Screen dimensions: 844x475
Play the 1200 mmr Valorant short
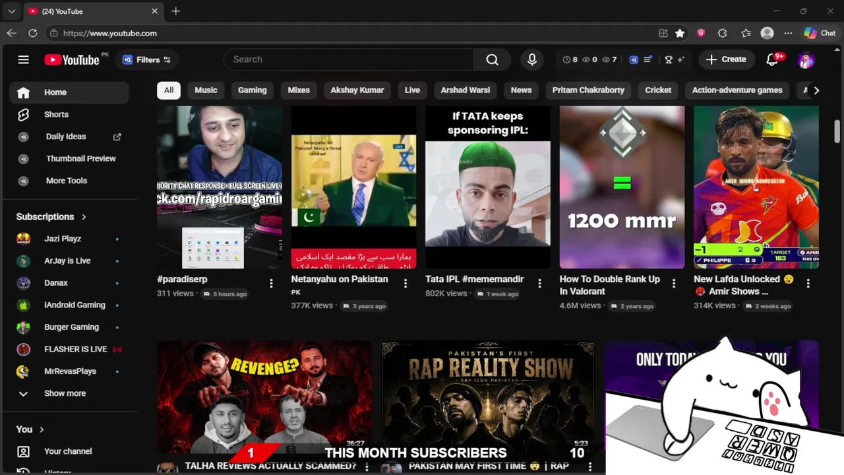click(622, 187)
